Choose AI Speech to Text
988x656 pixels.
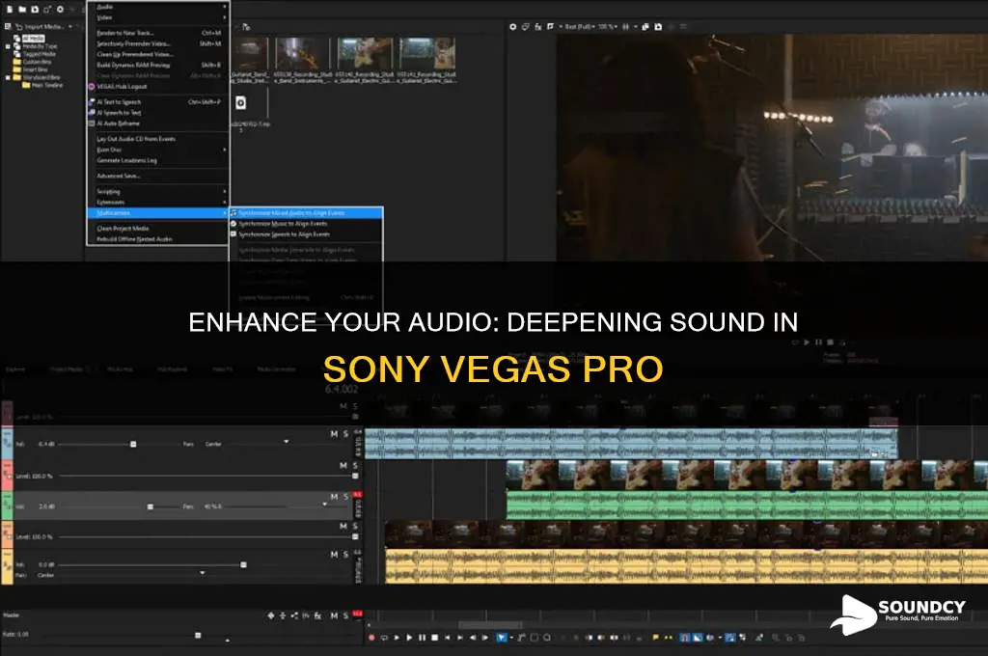coord(157,112)
